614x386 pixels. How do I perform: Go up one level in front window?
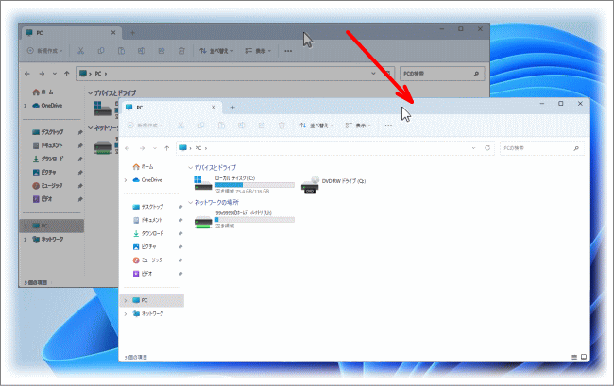[x=167, y=148]
